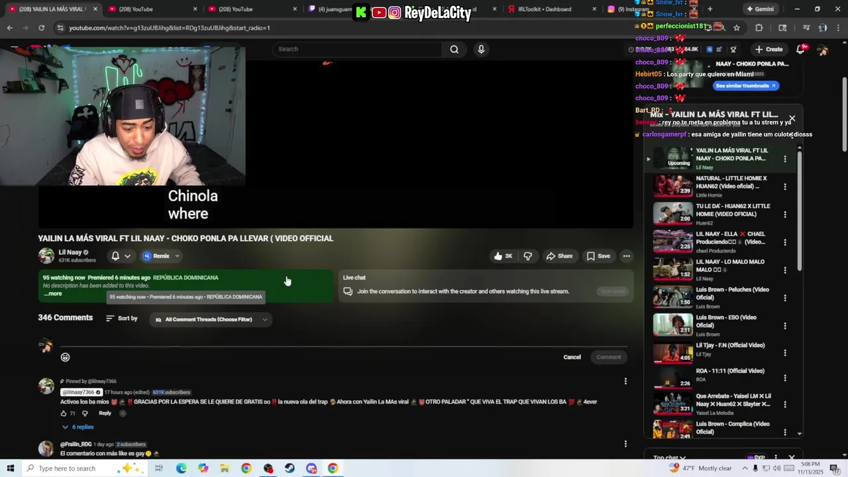Viewport: 848px width, 477px height.
Task: Switch to IRLToolkit Dashboard tab
Action: click(550, 9)
